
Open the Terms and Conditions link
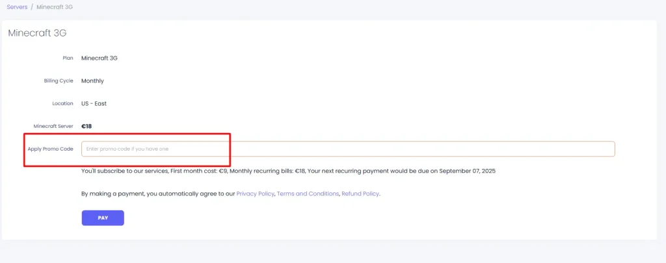pos(308,194)
